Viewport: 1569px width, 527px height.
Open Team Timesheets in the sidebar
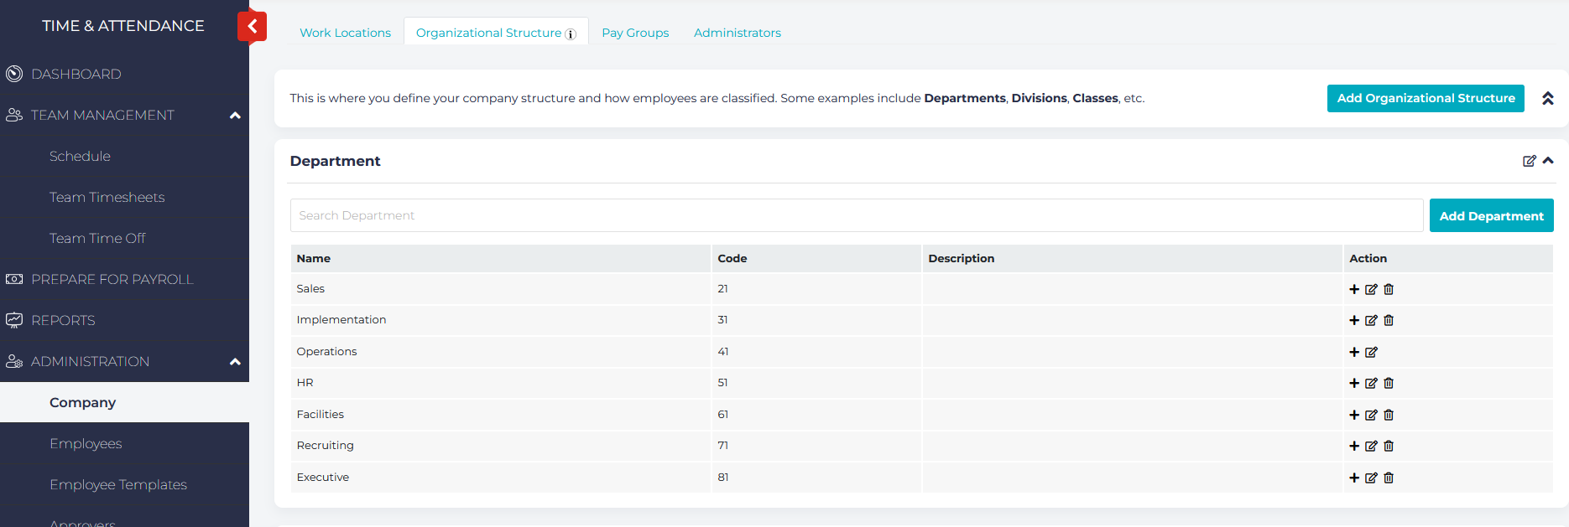coord(107,197)
